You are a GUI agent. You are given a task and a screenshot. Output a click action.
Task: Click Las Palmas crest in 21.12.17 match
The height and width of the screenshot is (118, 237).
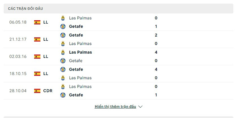(x=63, y=44)
